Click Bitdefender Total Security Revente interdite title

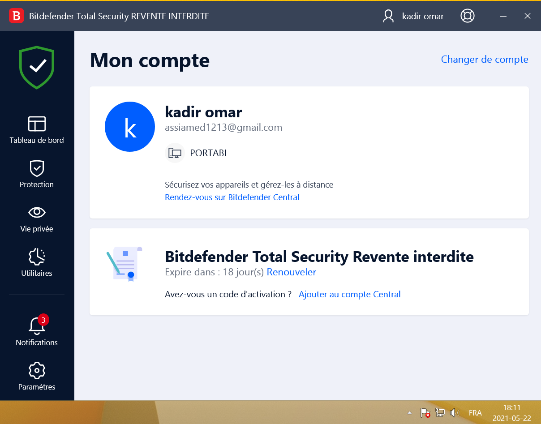pos(319,257)
